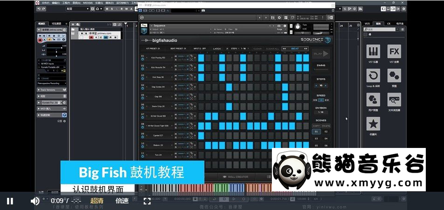The width and height of the screenshot is (444, 210).
Task: Adjust row 01 Kick Punchy volume slider
Action: (182, 56)
